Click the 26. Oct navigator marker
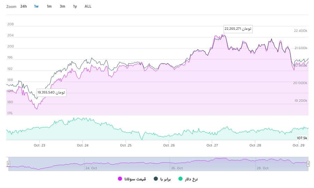This screenshot has width=314, height=188. [176, 168]
